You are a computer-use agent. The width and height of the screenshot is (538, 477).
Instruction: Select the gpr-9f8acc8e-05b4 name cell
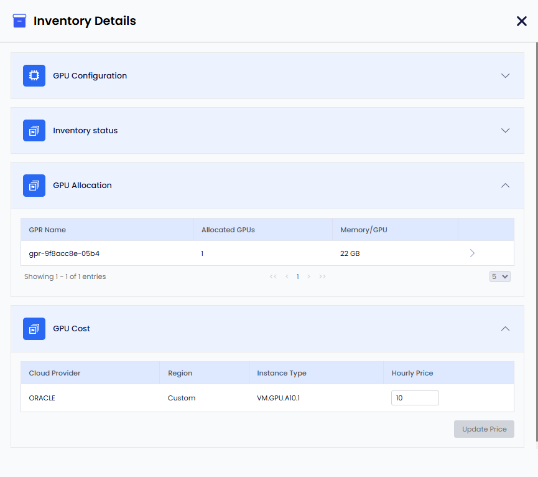point(64,253)
